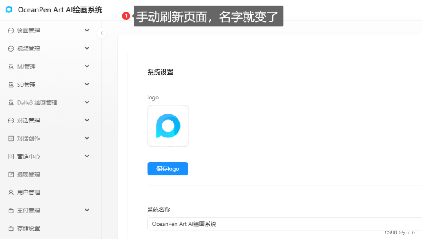Click the OceanPen logo icon in header

[x=9, y=9]
